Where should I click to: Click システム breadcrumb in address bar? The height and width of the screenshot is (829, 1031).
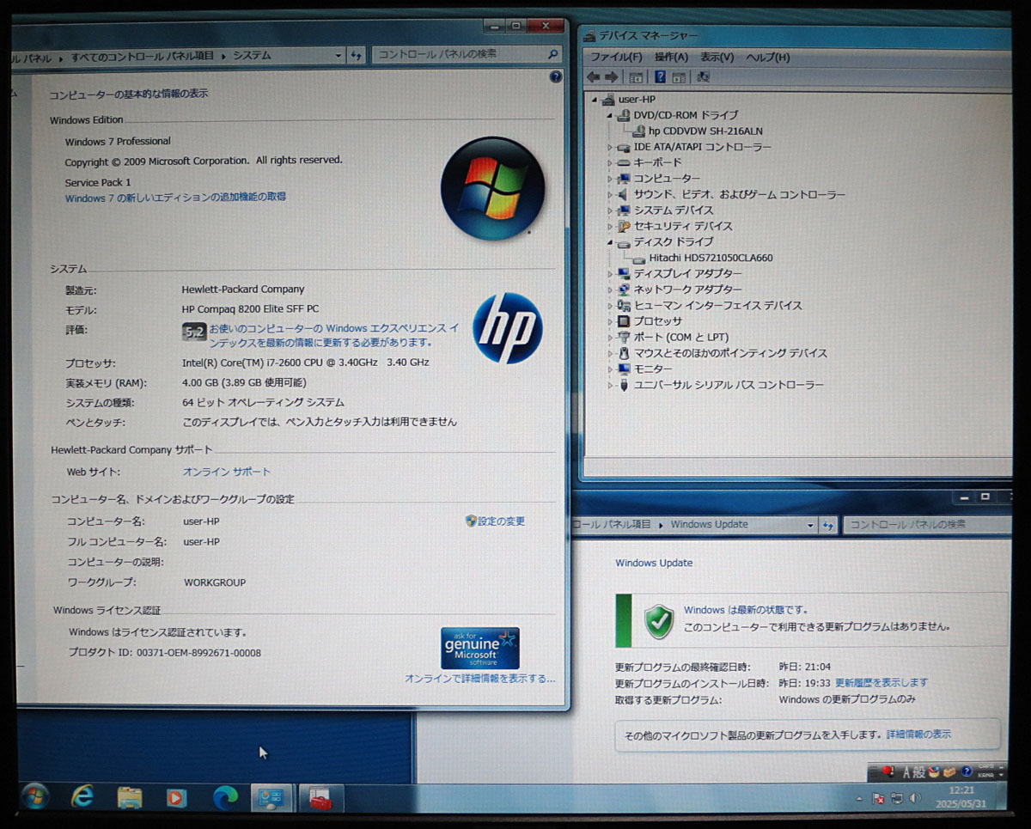(252, 55)
